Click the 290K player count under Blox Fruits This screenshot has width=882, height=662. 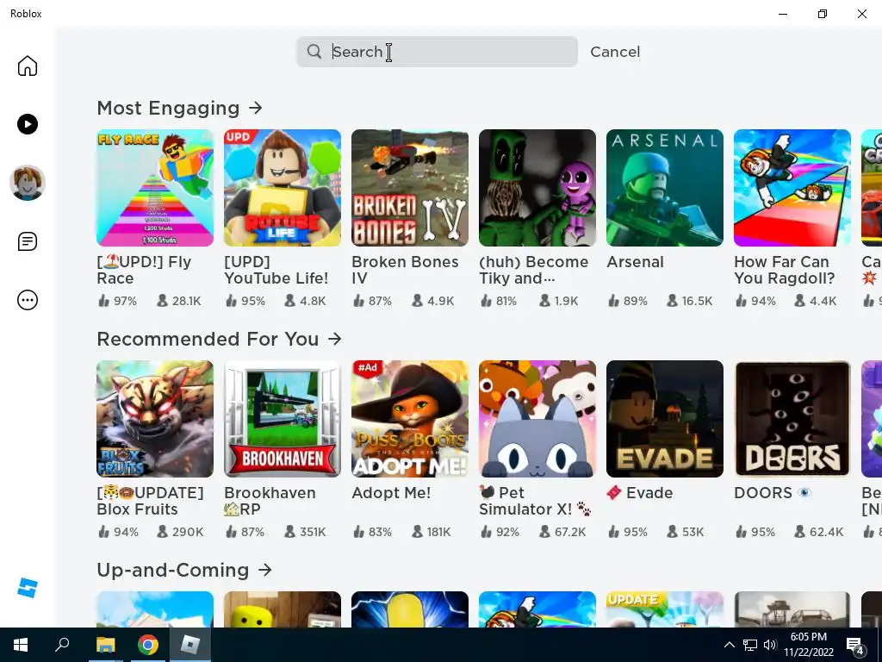(x=180, y=532)
